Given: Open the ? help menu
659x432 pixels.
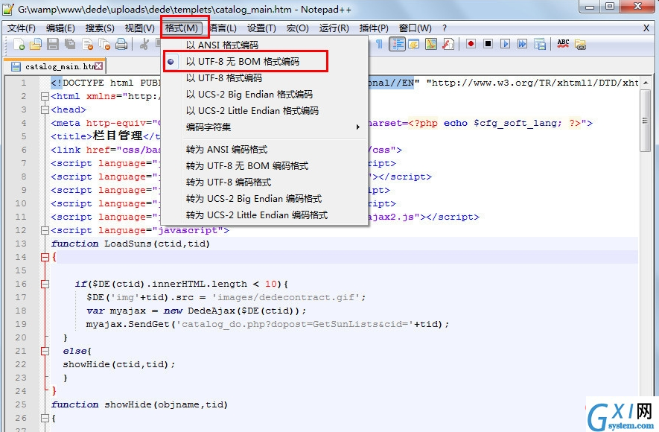Looking at the screenshot, I should [x=445, y=28].
